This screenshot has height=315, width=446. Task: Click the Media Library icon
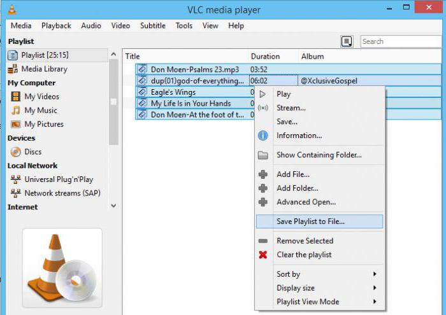coord(13,69)
